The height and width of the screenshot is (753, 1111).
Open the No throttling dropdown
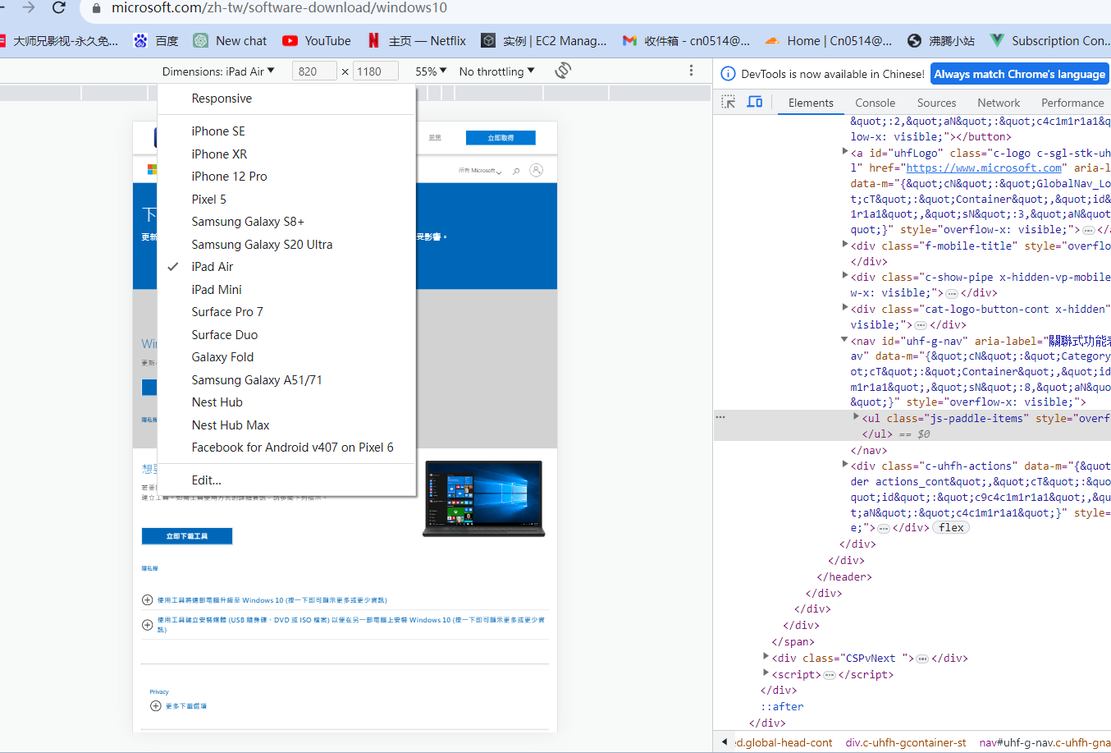(497, 71)
